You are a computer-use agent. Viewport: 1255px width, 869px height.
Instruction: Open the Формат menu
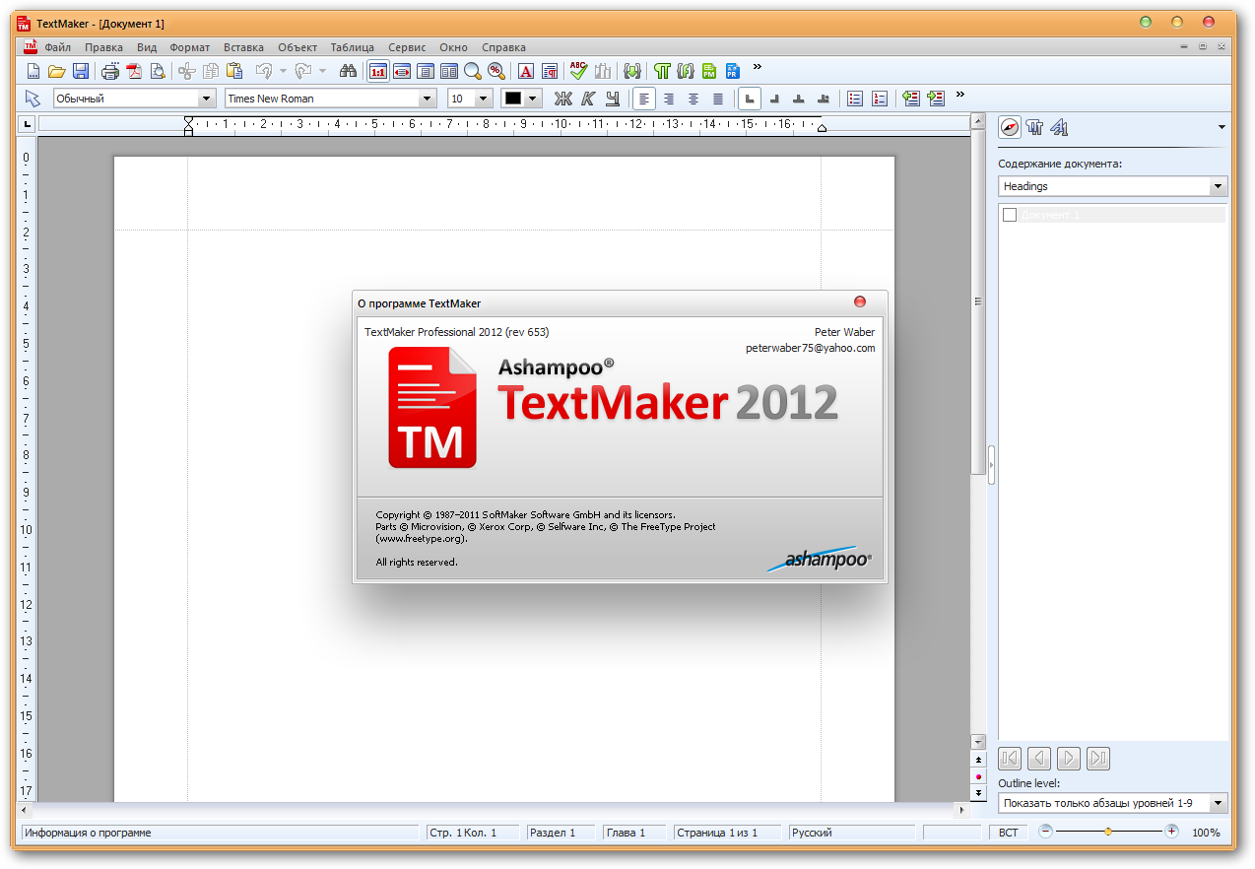coord(189,47)
